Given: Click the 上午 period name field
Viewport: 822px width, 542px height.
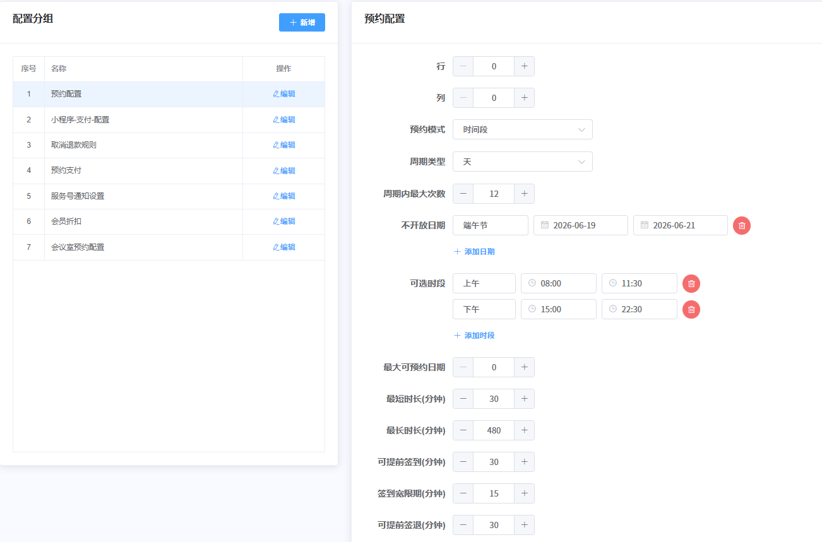Looking at the screenshot, I should (484, 283).
